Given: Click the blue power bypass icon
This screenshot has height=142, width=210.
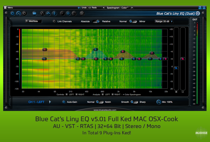Looking at the screenshot, I should 12,13.
